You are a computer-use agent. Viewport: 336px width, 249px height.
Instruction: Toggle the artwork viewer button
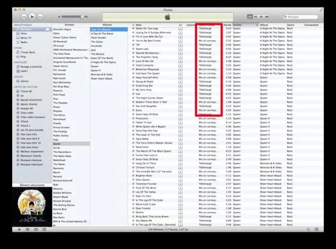(x=44, y=230)
